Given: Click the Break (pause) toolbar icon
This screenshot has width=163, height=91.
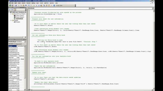Looking at the screenshot, I should tap(36, 6).
